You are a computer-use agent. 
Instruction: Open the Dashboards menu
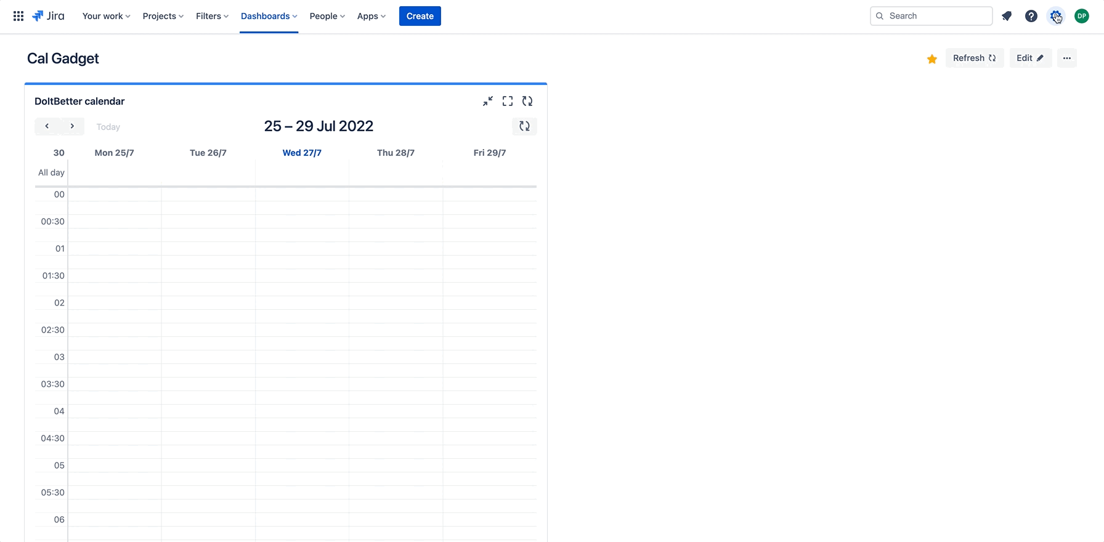pyautogui.click(x=269, y=16)
